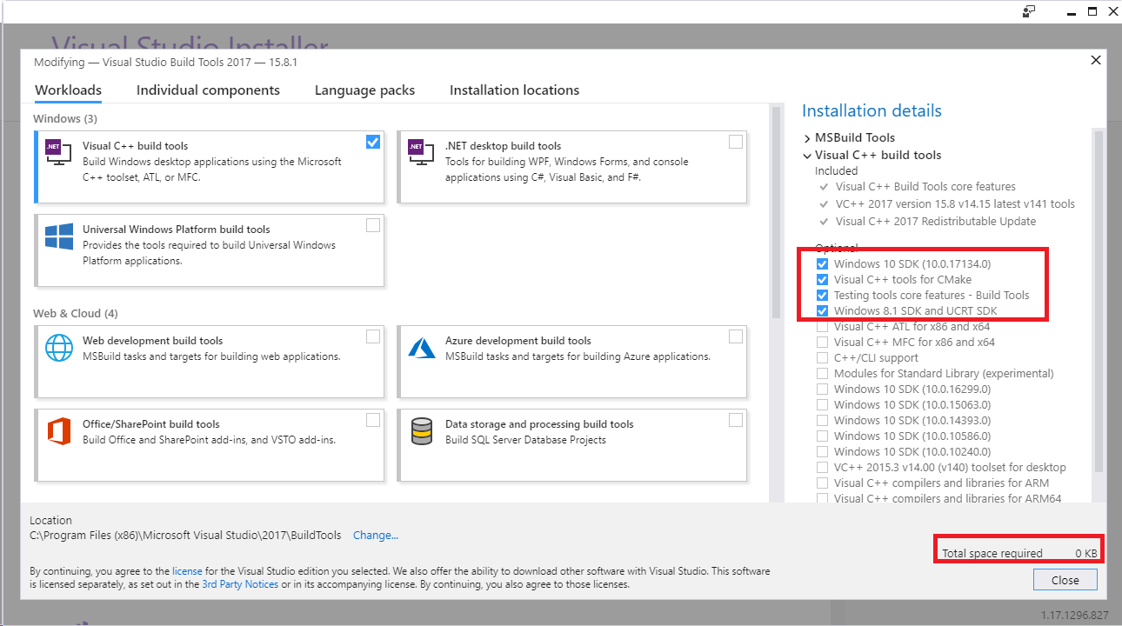
Task: Open the Language packs tab
Action: click(x=364, y=90)
